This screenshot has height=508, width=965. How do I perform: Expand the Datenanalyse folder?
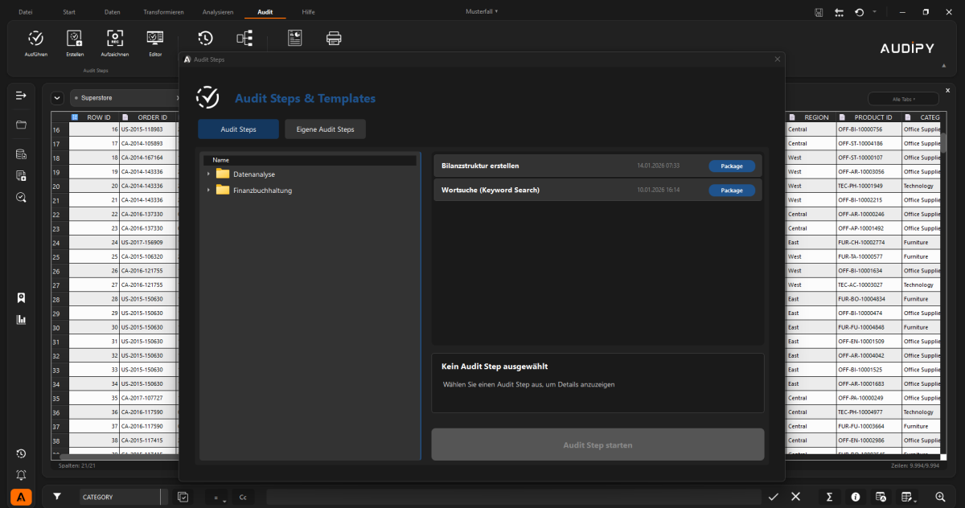[x=208, y=174]
